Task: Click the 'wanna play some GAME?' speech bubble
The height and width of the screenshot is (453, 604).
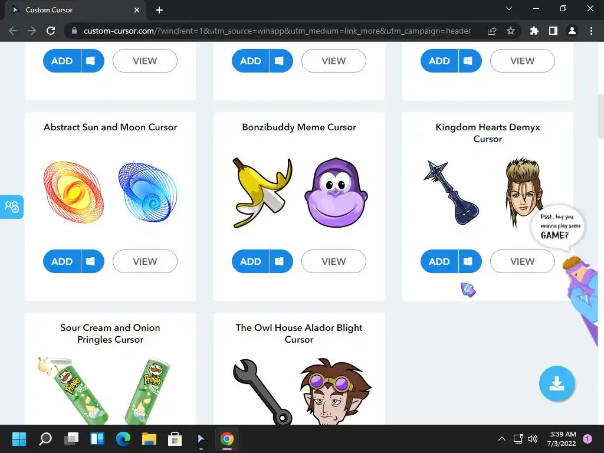Action: (557, 226)
